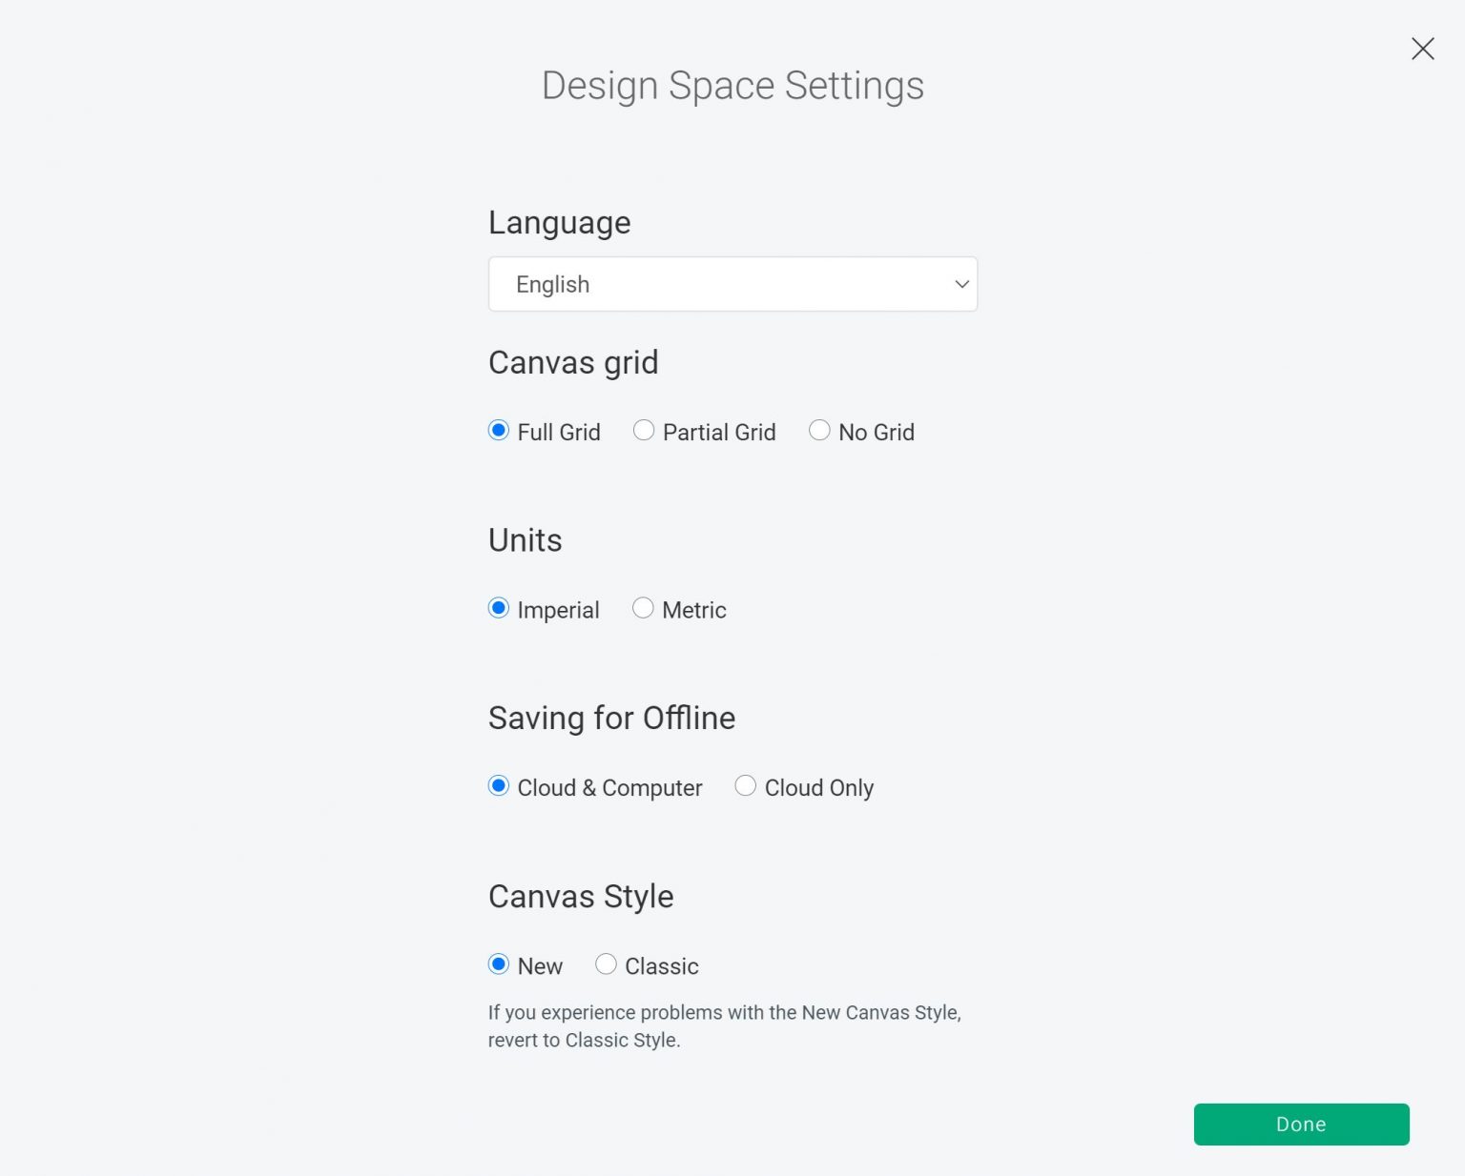
Task: Click the Canvas Style heading
Action: 581,896
